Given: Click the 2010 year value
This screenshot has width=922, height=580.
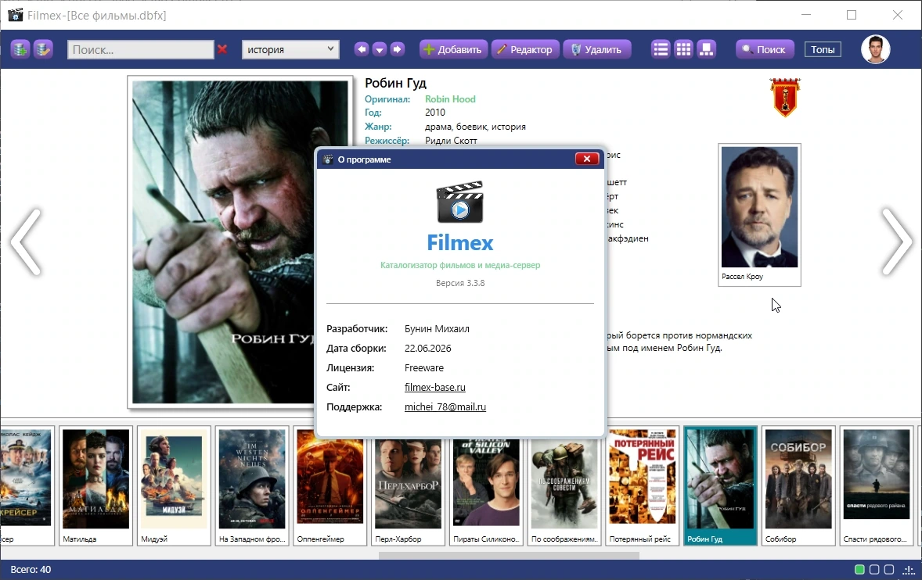Looking at the screenshot, I should coord(434,112).
